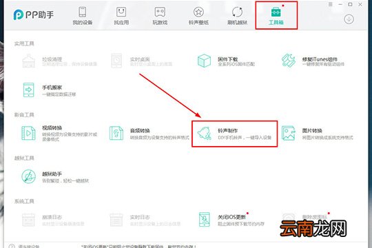372x248 pixels.
Task: Open the 手机搬家 phone migration tool
Action: tap(49, 90)
